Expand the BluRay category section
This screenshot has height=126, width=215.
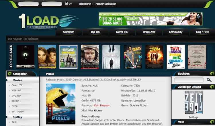pos(17,117)
